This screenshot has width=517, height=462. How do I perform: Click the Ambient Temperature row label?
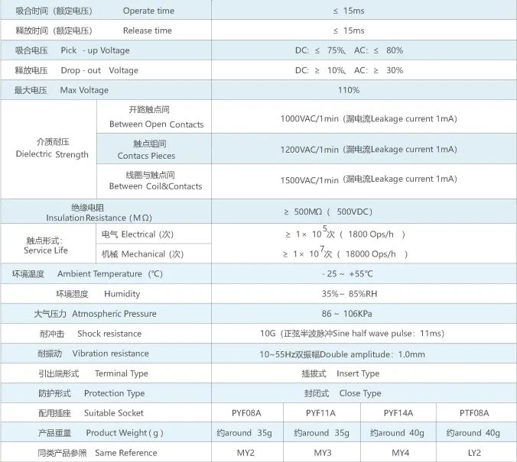click(87, 274)
